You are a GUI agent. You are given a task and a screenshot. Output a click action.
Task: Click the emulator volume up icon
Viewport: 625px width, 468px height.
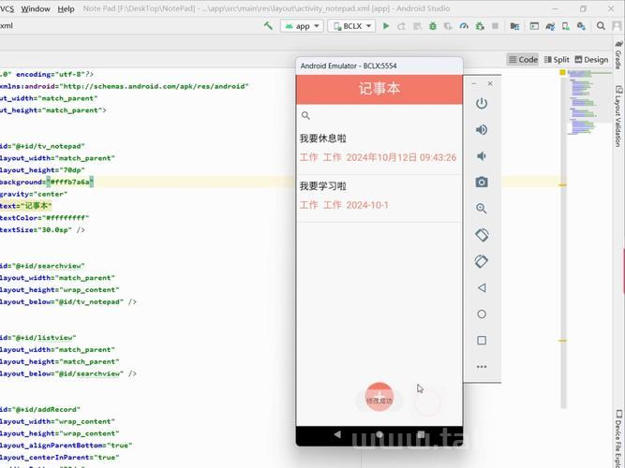pyautogui.click(x=482, y=129)
